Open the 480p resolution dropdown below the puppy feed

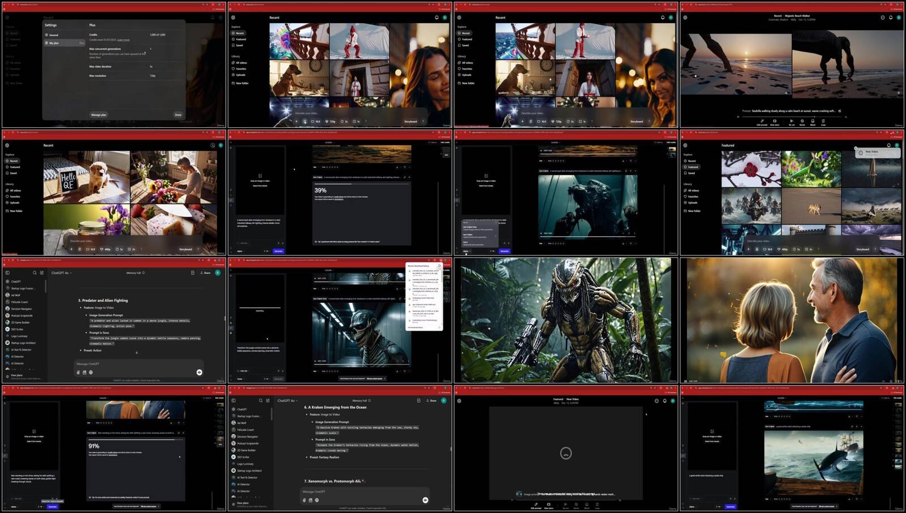click(105, 249)
